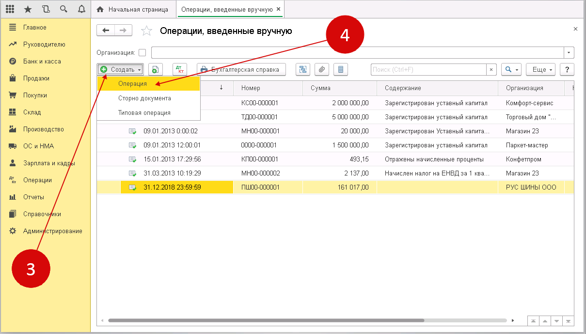Select Типовая операция menu item

(x=149, y=112)
